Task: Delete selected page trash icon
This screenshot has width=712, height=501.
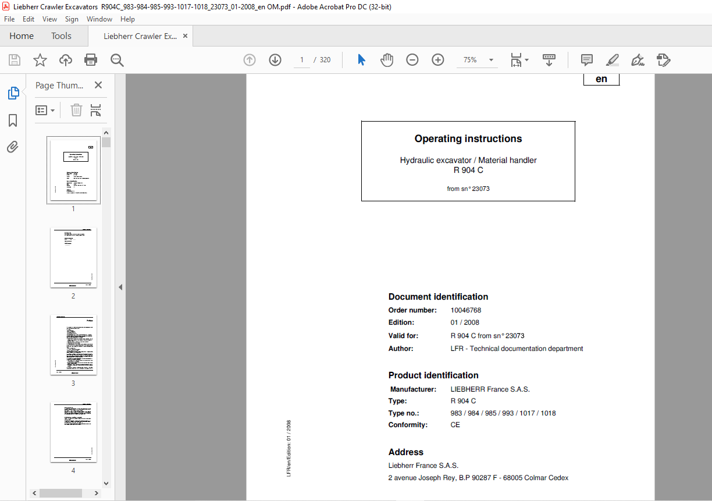Action: [x=76, y=110]
